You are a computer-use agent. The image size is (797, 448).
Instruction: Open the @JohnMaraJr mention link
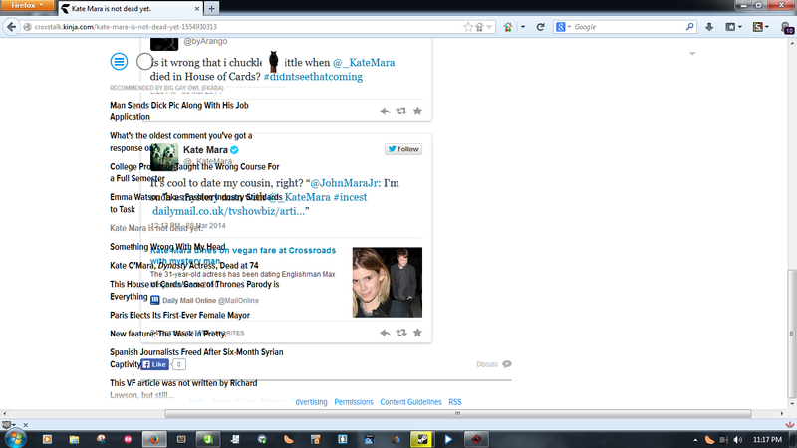(x=344, y=183)
